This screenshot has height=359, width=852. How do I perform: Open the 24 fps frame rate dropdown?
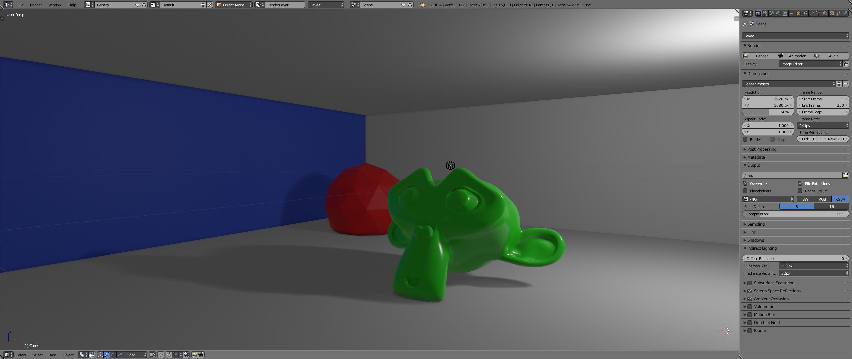[x=823, y=125]
